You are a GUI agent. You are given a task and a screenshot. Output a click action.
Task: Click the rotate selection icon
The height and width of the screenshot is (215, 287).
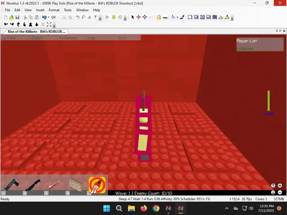point(78,17)
